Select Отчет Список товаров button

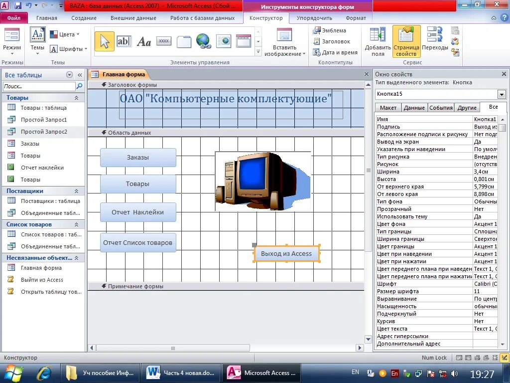[x=138, y=243]
